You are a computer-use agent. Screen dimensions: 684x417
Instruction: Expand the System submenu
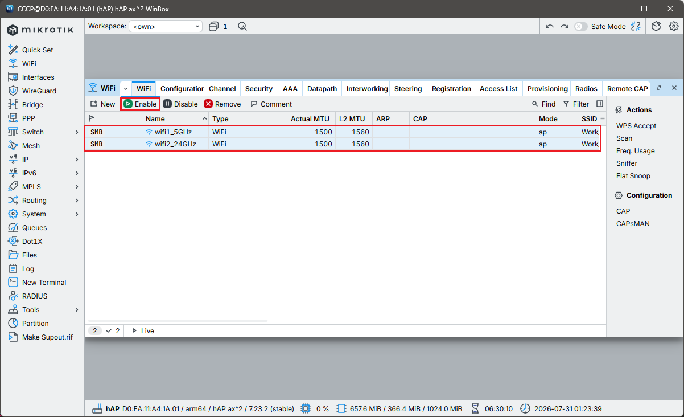[77, 214]
